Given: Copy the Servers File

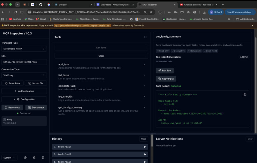Looking at the screenshot, I should 36,83.
